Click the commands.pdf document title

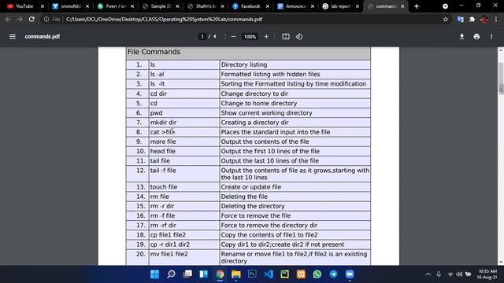click(x=42, y=37)
